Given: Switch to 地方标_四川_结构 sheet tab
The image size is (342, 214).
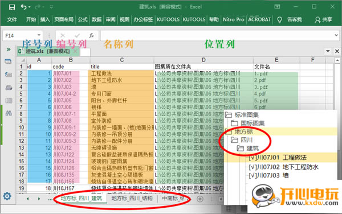Looking at the screenshot, I should (x=132, y=198).
